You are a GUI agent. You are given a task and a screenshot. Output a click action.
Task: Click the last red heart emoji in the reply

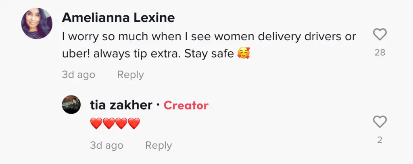click(x=134, y=124)
